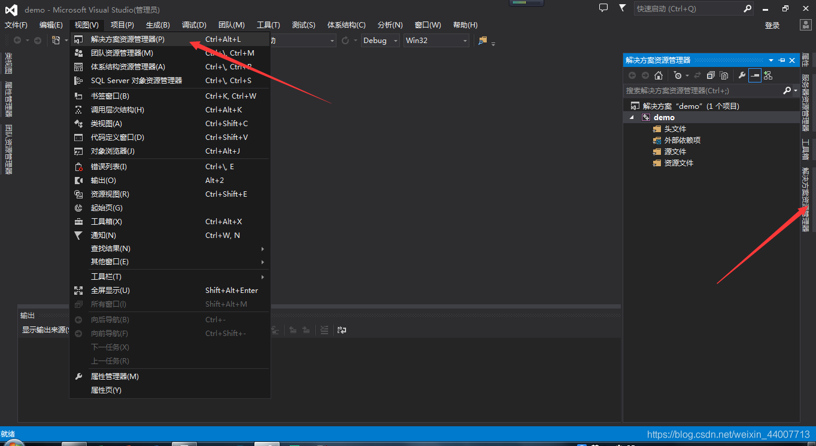Open toolbar overflow options arrow

pyautogui.click(x=493, y=42)
